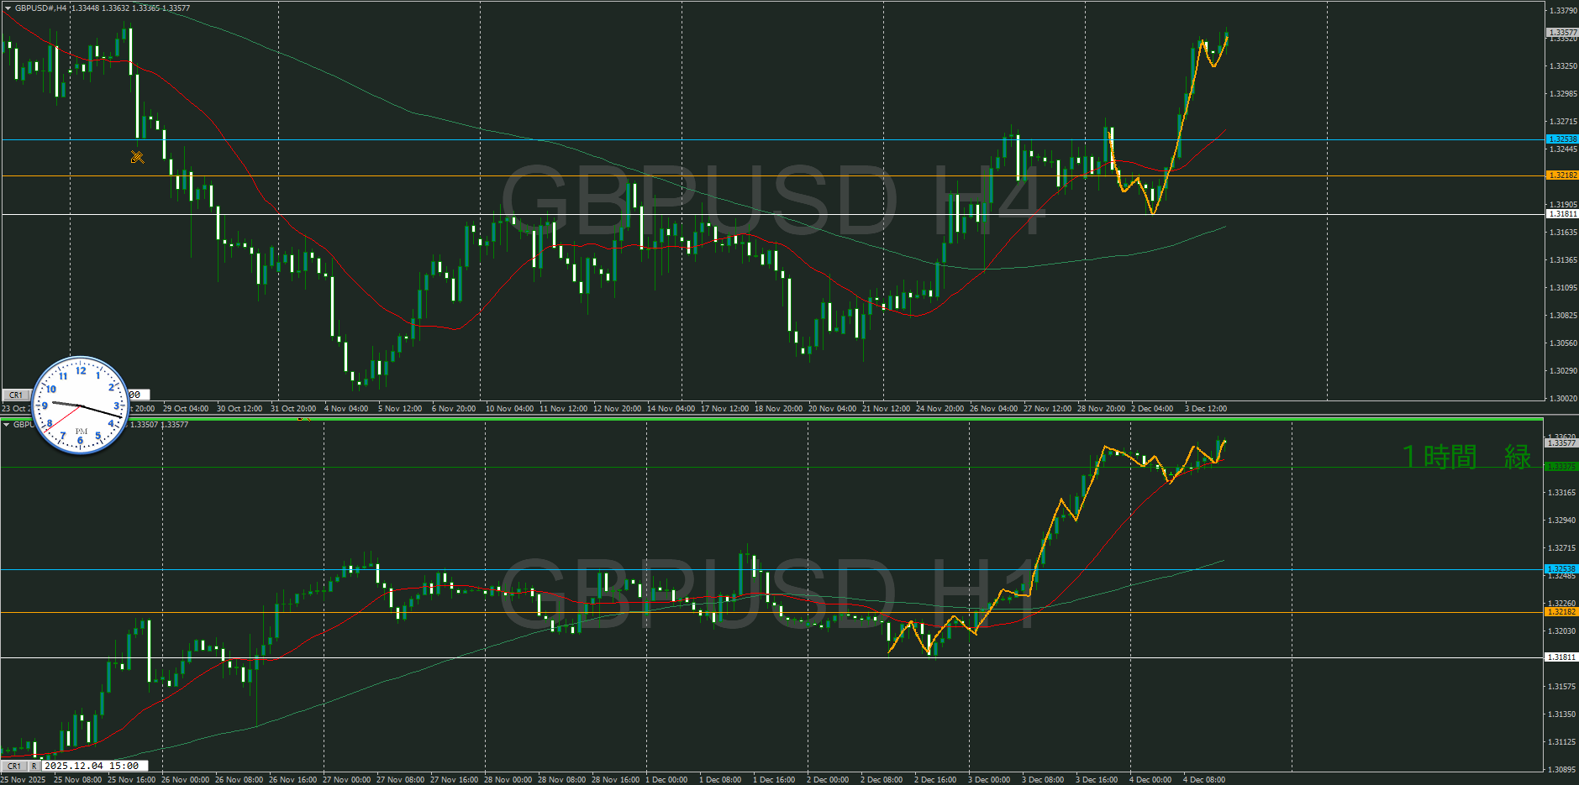
Task: Click the R button beside CR1
Action: coord(34,766)
